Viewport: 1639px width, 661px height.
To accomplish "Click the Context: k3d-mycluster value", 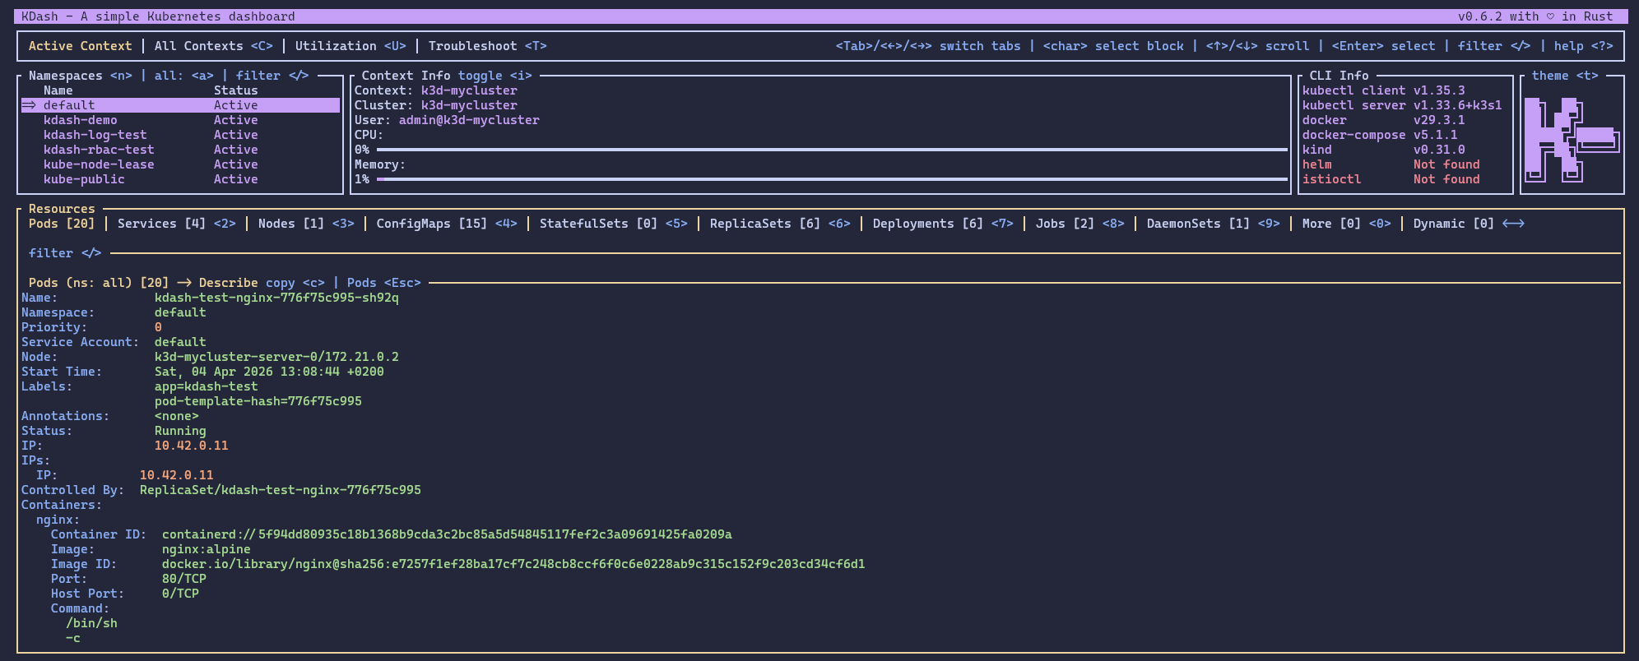I will (469, 90).
